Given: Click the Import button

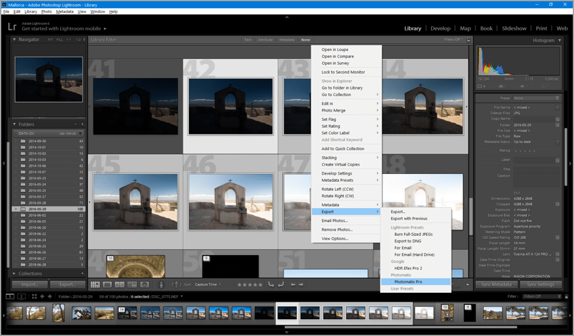Looking at the screenshot, I should coord(30,284).
